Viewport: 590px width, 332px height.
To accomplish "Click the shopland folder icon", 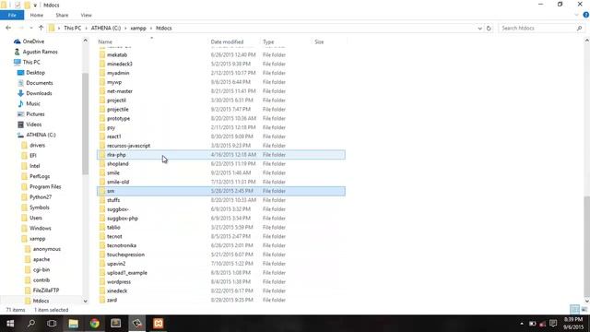I will 102,164.
